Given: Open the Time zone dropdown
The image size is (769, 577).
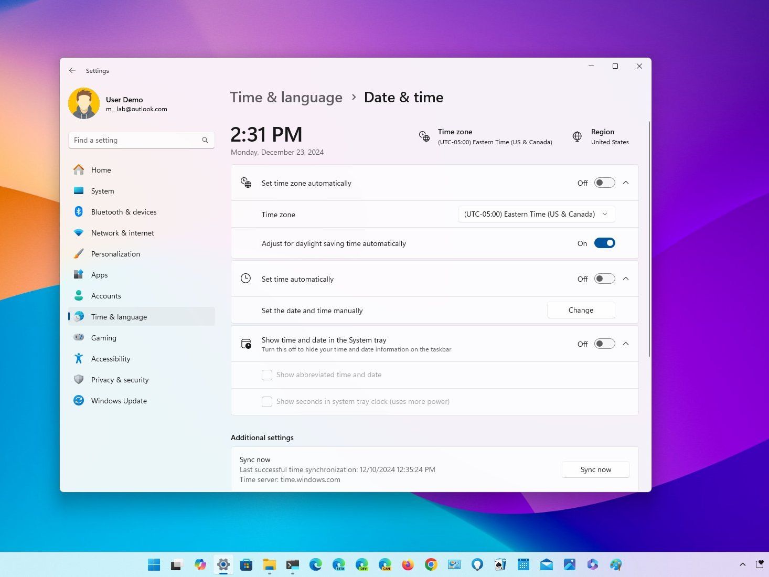Looking at the screenshot, I should pyautogui.click(x=536, y=214).
